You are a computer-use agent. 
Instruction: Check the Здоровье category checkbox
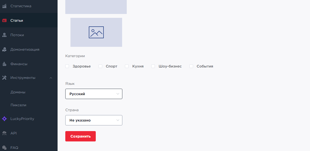pyautogui.click(x=67, y=66)
